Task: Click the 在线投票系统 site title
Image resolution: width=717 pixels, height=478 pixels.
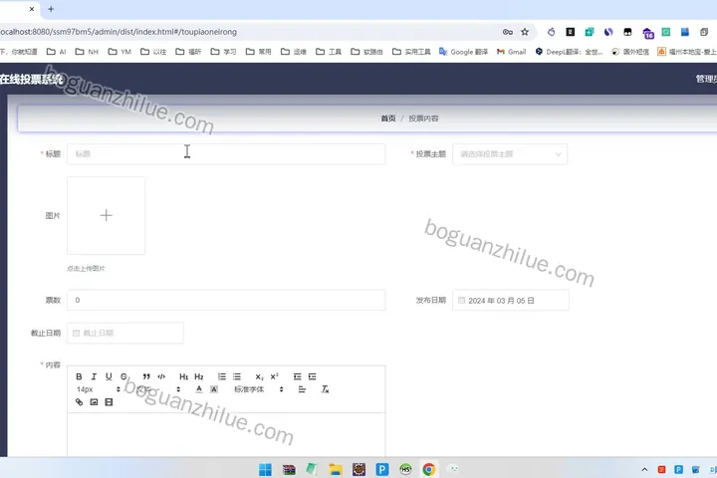Action: [x=31, y=79]
